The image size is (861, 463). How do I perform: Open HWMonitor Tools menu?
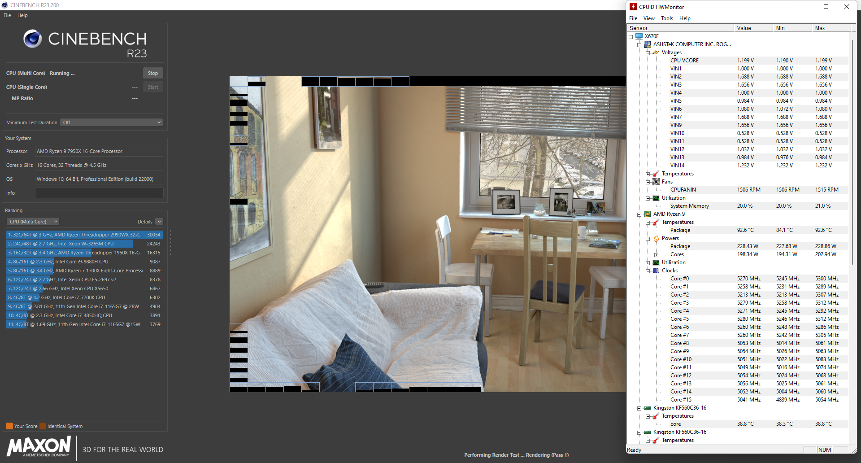(667, 18)
